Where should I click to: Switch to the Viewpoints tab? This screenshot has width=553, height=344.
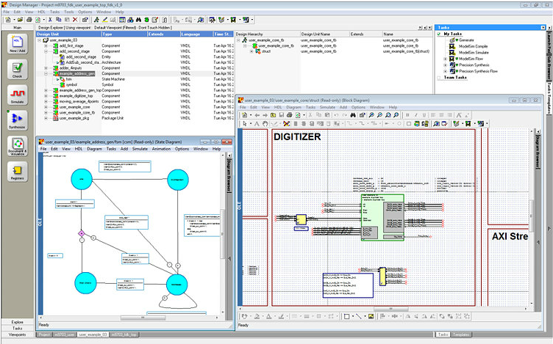(17, 334)
